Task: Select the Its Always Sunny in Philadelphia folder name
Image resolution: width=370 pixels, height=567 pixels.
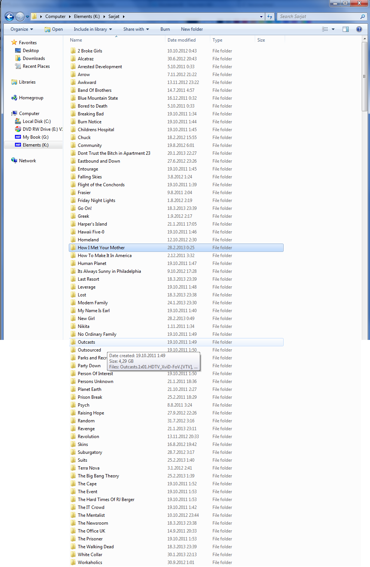Action: pos(109,271)
